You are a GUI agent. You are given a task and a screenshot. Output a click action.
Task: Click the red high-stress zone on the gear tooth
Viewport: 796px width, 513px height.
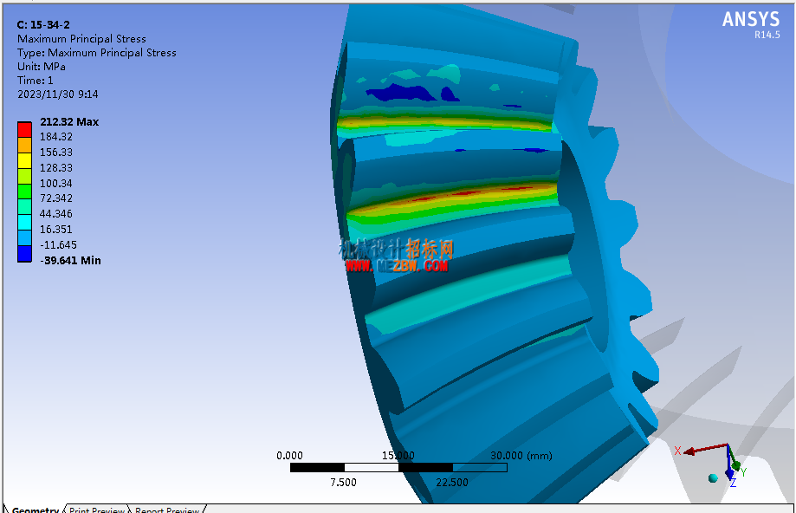pos(467,193)
